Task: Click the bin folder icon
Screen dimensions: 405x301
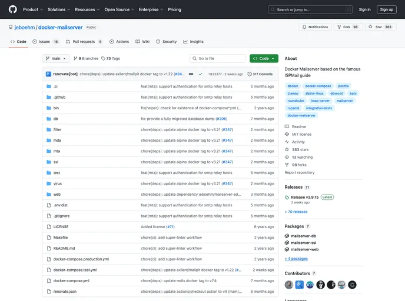Action: [48, 108]
